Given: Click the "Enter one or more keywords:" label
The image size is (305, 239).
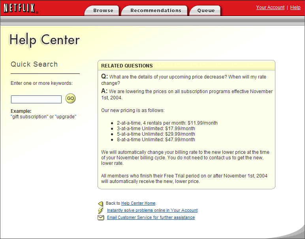Looking at the screenshot, I should pos(41,83).
